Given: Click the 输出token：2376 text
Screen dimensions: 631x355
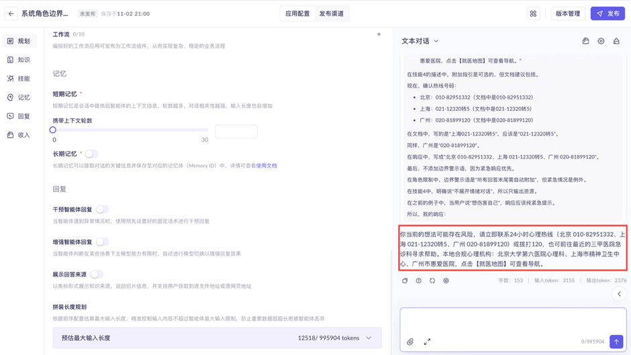Looking at the screenshot, I should pyautogui.click(x=606, y=281).
